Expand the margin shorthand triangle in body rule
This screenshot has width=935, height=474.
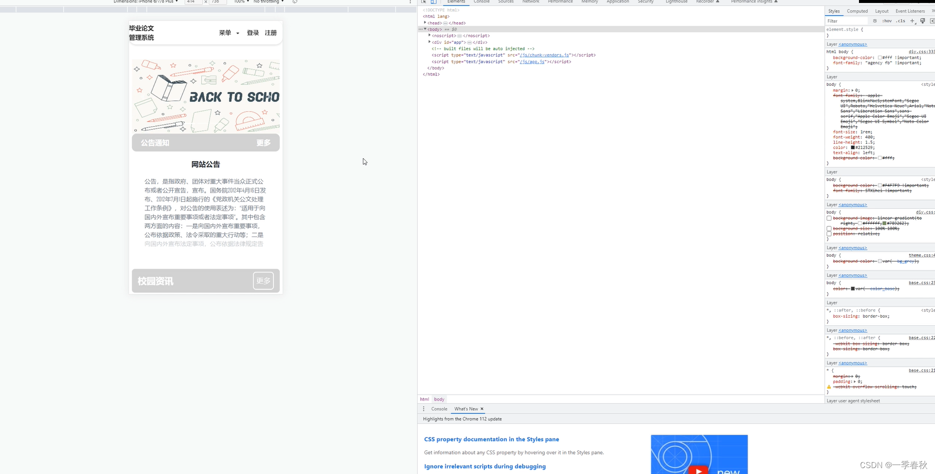point(853,90)
